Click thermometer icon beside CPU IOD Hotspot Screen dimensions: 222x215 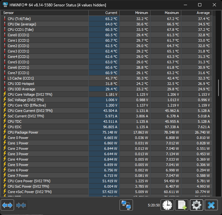coord(5,83)
